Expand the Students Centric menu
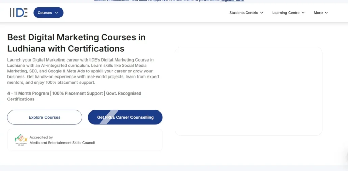The image size is (348, 171). pos(246,13)
